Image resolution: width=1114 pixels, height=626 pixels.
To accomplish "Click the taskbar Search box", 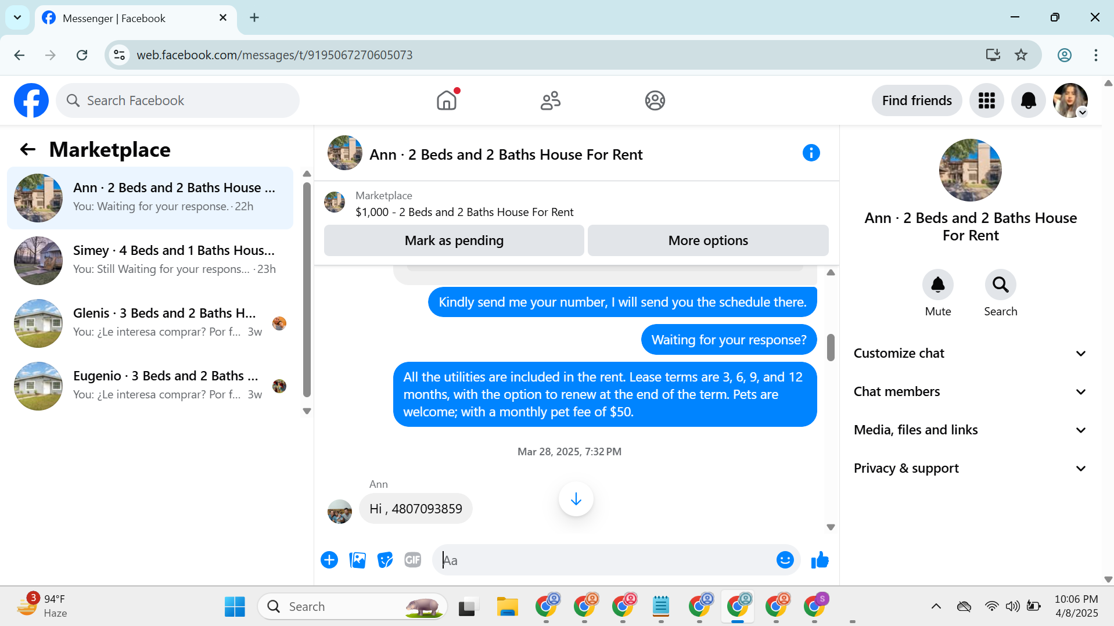I will click(x=352, y=606).
